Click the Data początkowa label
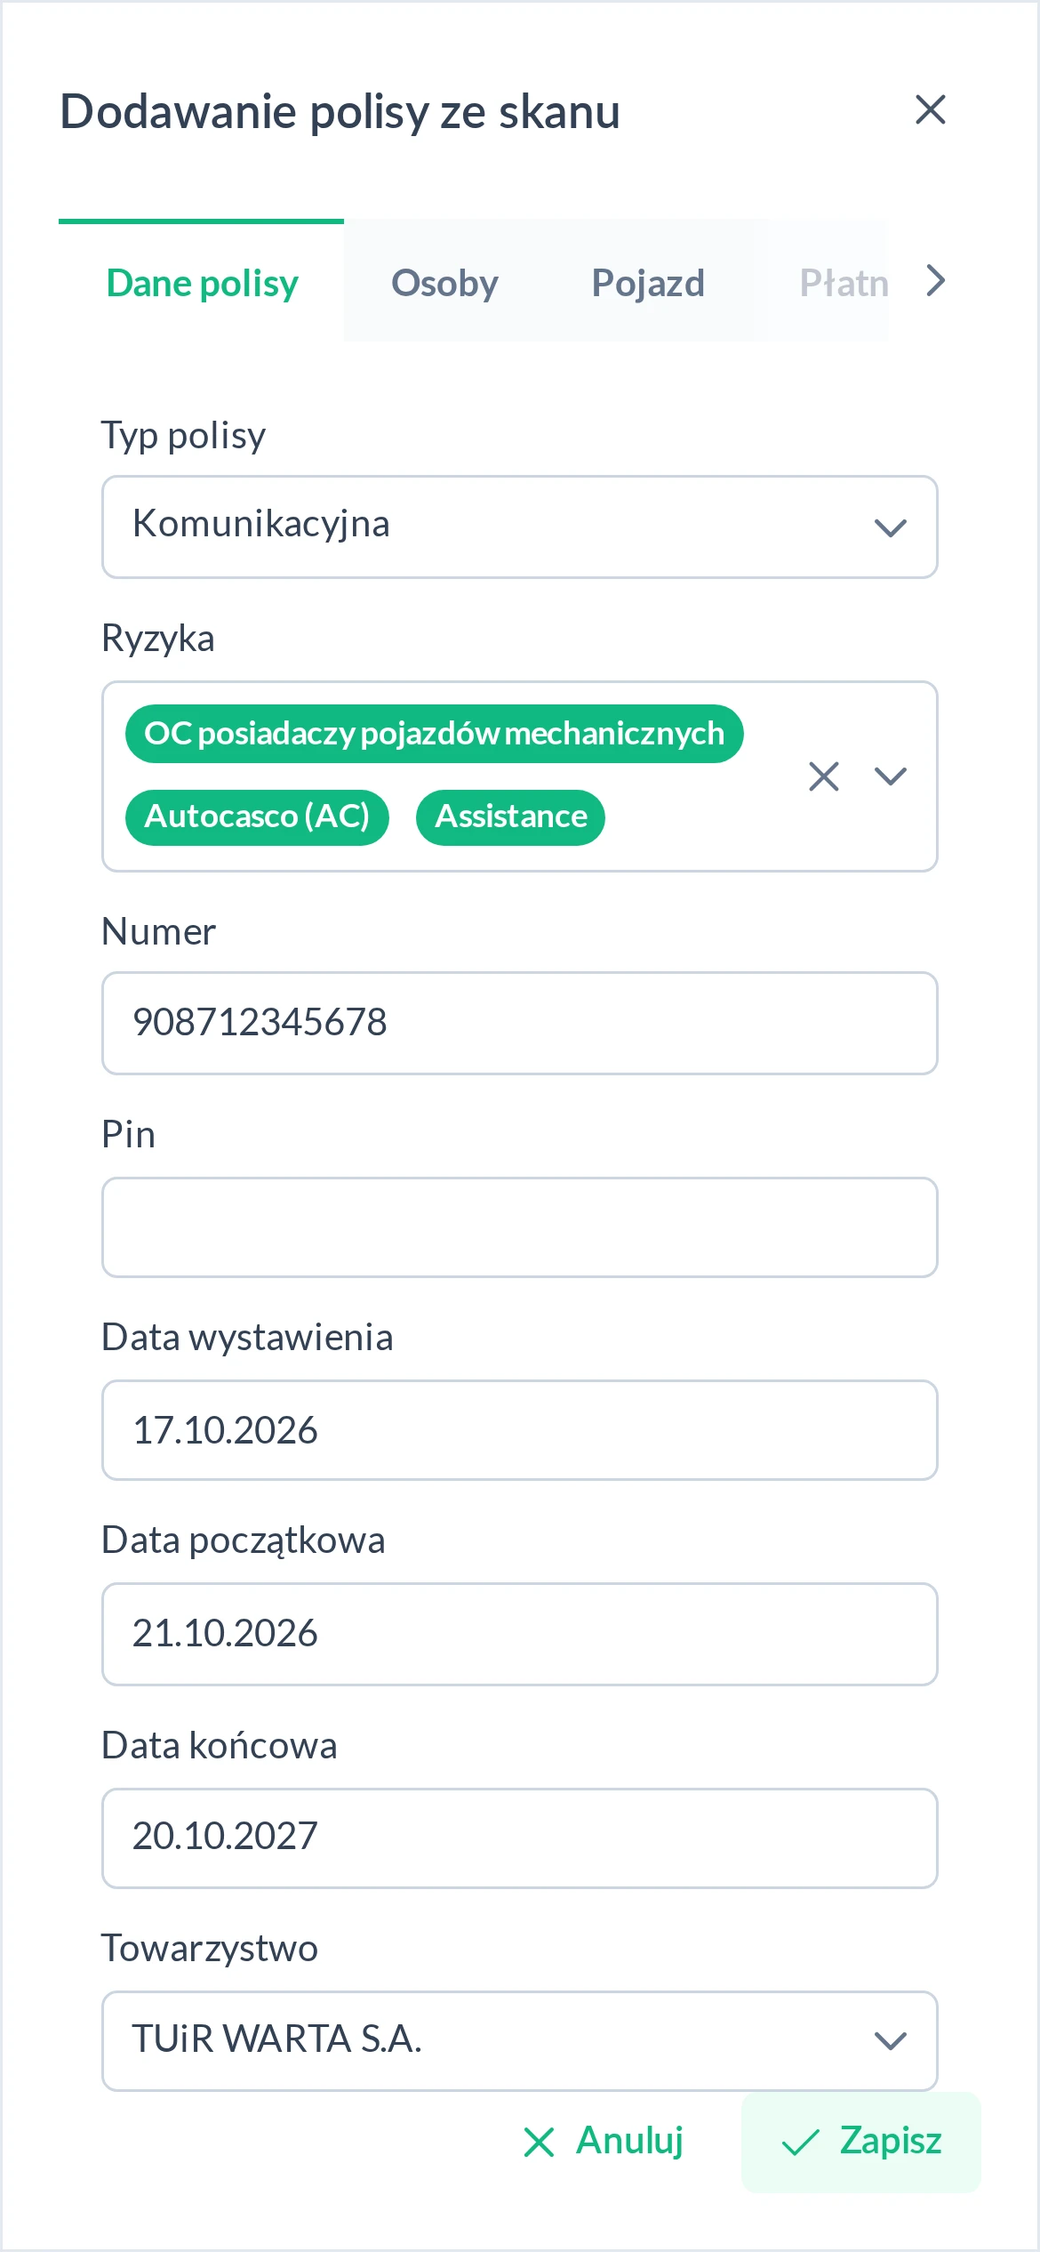Image resolution: width=1040 pixels, height=2252 pixels. tap(244, 1540)
